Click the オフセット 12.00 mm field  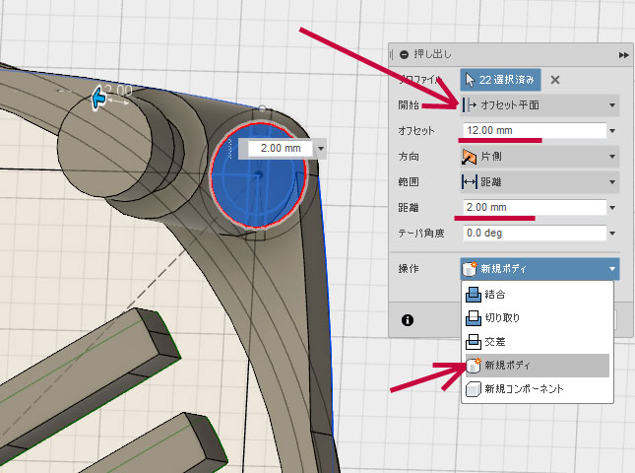[532, 130]
